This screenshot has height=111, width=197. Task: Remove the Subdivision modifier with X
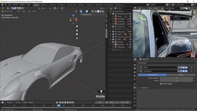(x=191, y=71)
